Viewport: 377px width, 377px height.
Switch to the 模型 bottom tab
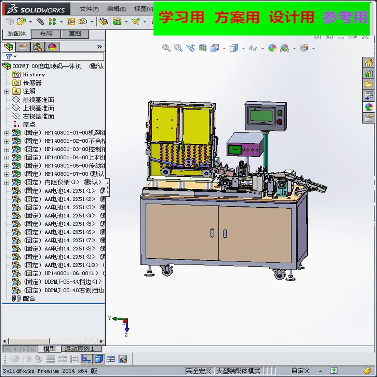[49, 349]
